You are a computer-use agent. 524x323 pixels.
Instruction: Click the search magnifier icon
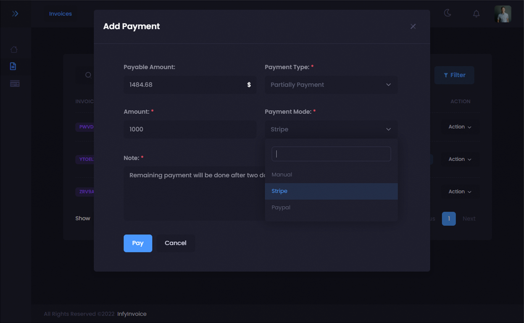point(88,75)
